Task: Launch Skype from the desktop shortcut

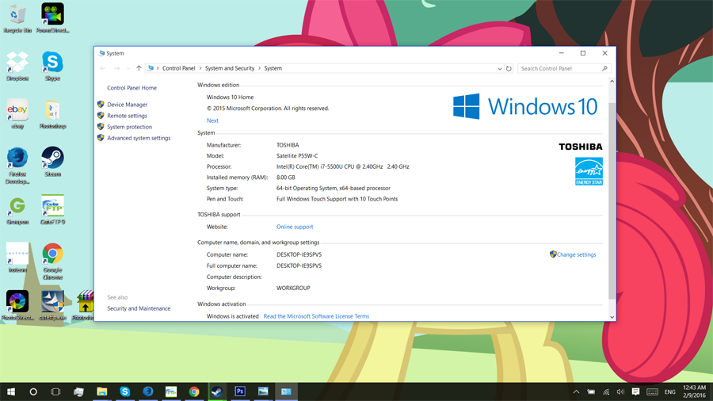Action: (x=52, y=63)
